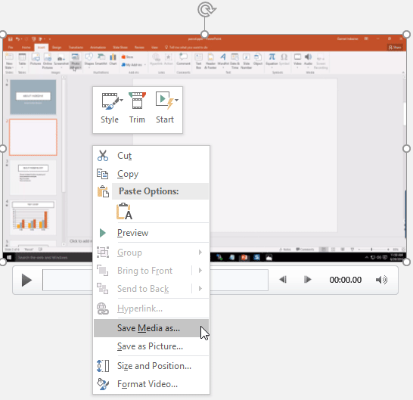Click the Trim video icon
The width and height of the screenshot is (413, 400).
click(x=137, y=101)
